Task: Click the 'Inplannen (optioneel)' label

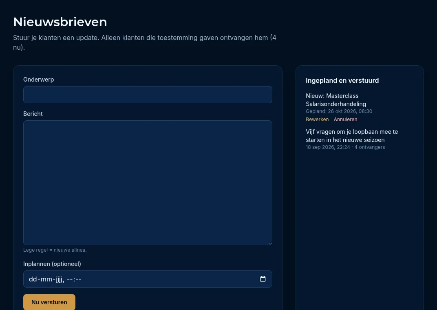Action: coord(52,264)
